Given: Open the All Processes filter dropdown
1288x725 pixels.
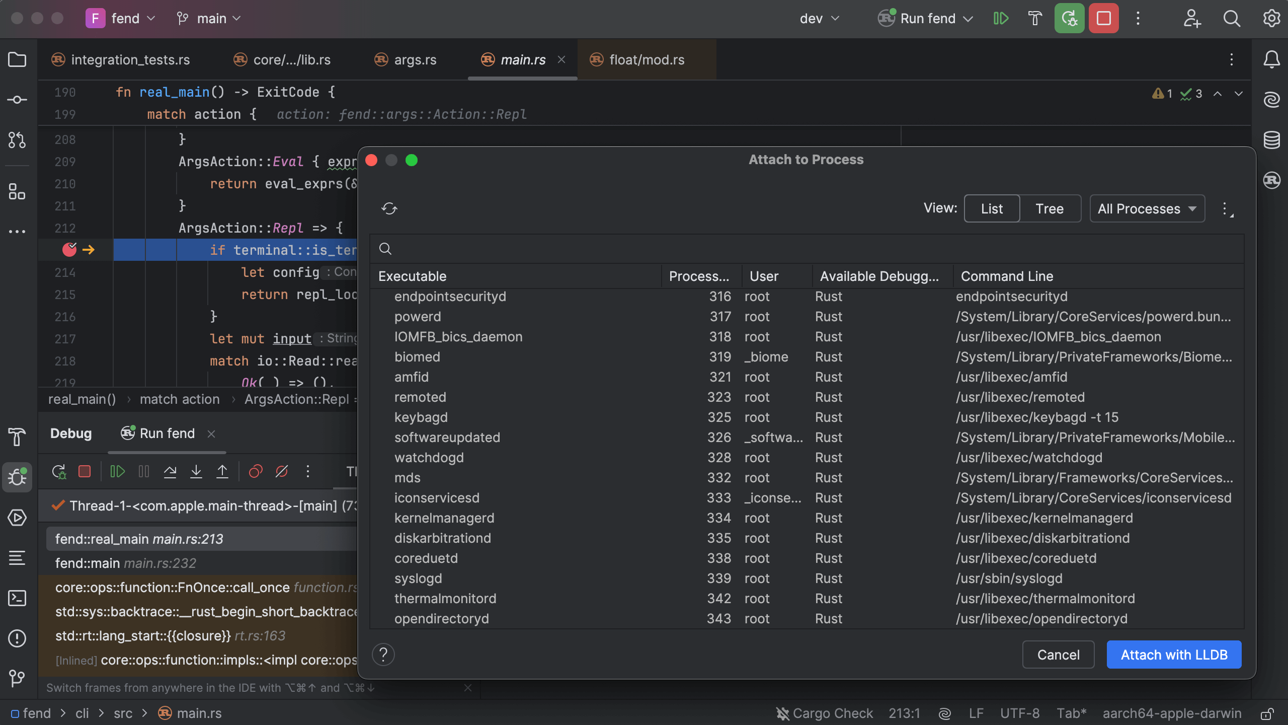Looking at the screenshot, I should [x=1147, y=208].
